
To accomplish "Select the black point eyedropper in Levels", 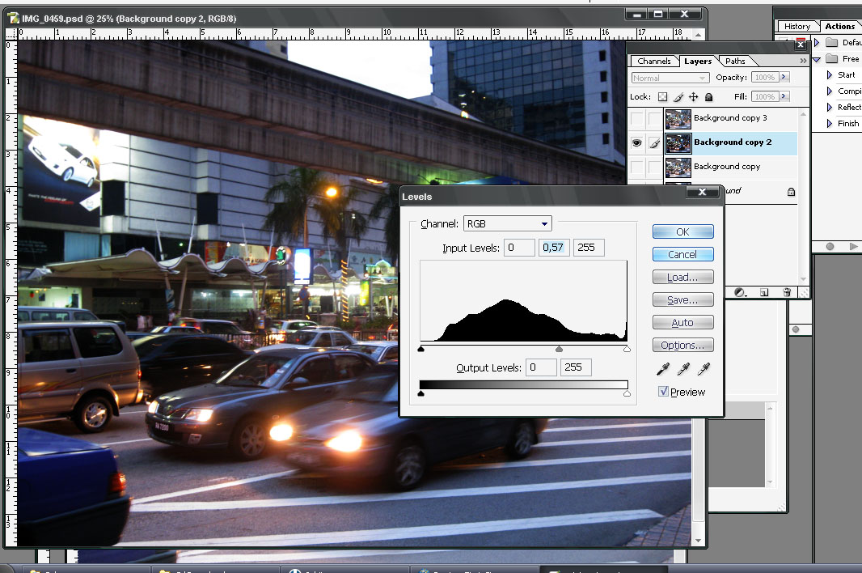I will click(x=663, y=369).
